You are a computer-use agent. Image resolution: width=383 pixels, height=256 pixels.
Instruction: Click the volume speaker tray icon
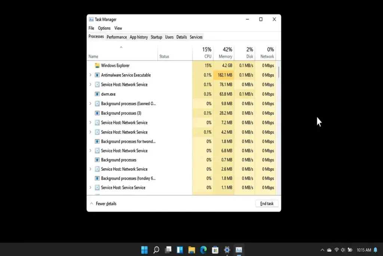(343, 250)
